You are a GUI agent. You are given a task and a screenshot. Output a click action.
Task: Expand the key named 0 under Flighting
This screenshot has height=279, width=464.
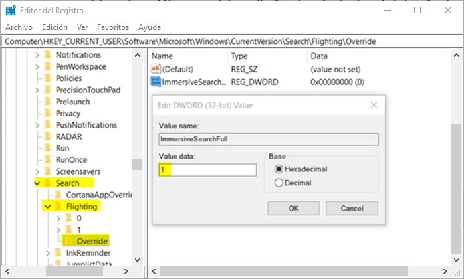tap(58, 219)
